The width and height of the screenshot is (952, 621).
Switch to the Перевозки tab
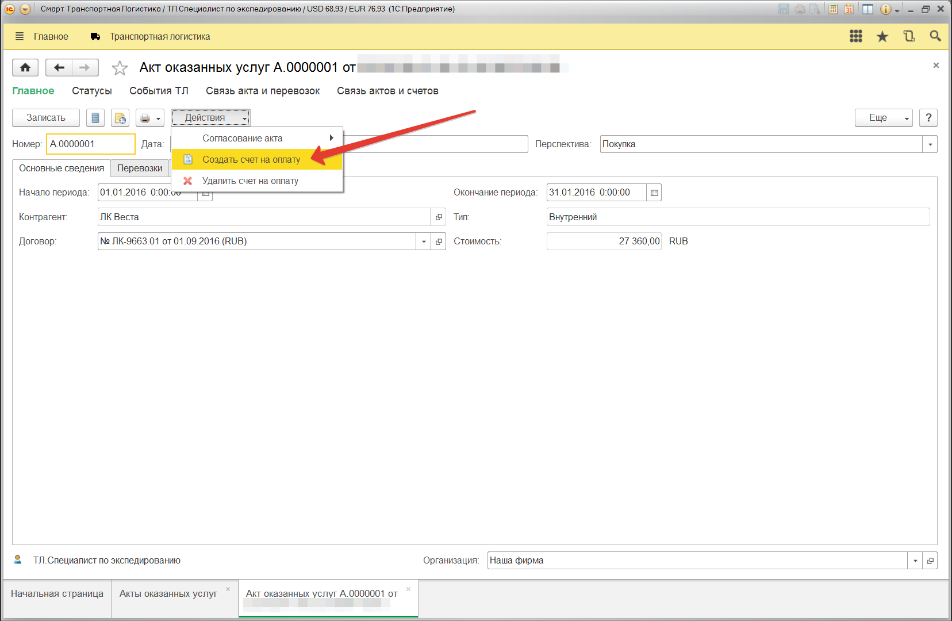click(x=140, y=168)
